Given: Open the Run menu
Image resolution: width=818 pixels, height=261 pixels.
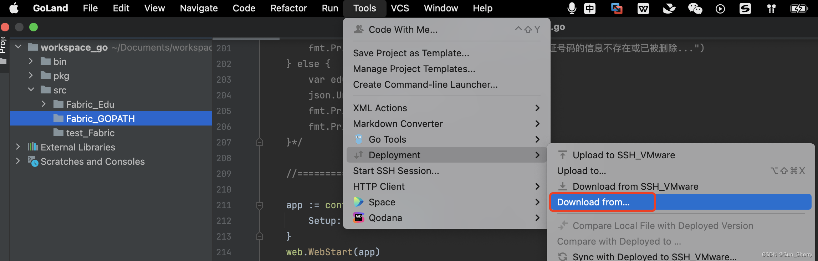Looking at the screenshot, I should click(330, 8).
